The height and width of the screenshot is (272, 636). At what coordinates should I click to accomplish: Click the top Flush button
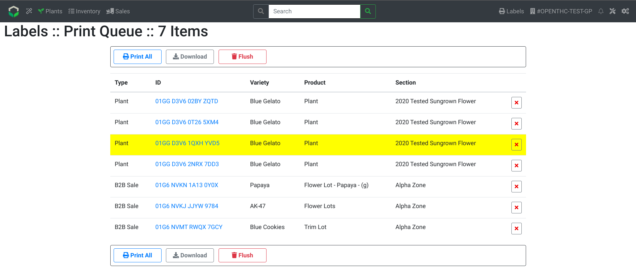(243, 57)
